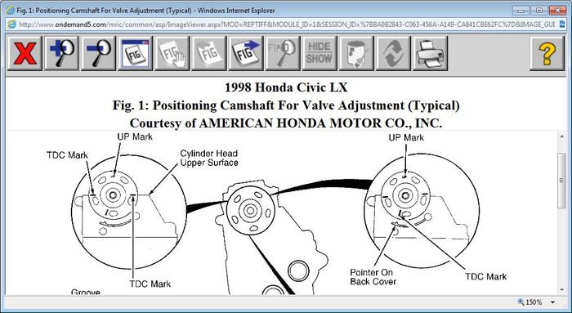The width and height of the screenshot is (572, 313).
Task: Toggle the HIDE SHOW button
Action: (x=320, y=53)
